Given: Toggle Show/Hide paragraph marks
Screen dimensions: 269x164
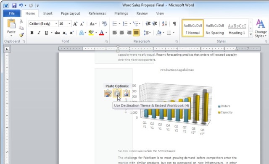Looking at the screenshot, I should pyautogui.click(x=174, y=23).
